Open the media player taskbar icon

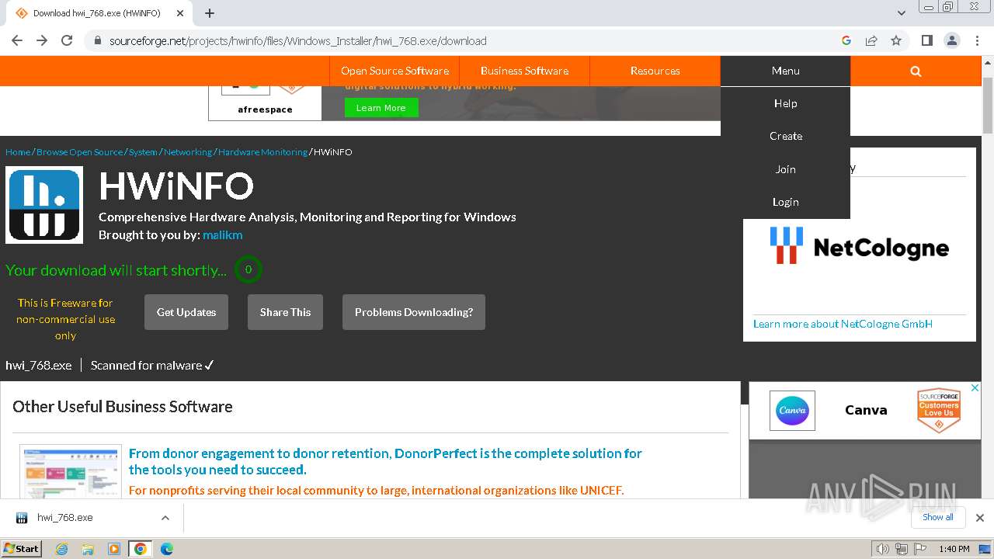click(114, 549)
